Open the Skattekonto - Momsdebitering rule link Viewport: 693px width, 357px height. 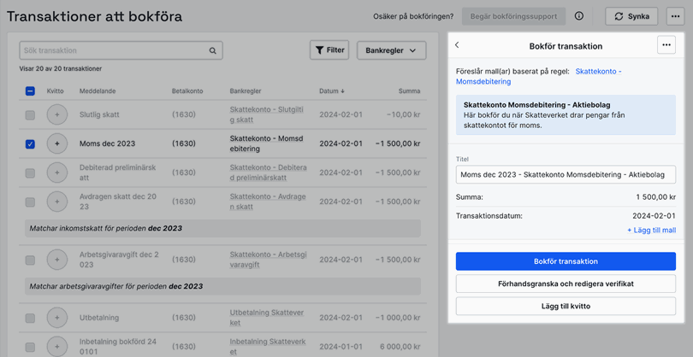coord(597,72)
